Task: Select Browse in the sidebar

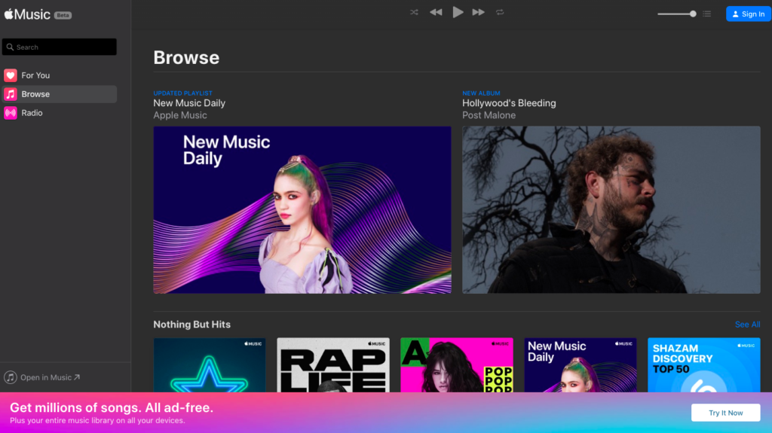Action: tap(35, 94)
